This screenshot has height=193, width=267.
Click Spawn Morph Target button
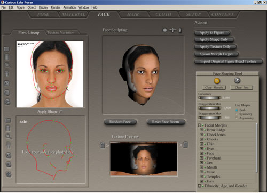(216, 54)
